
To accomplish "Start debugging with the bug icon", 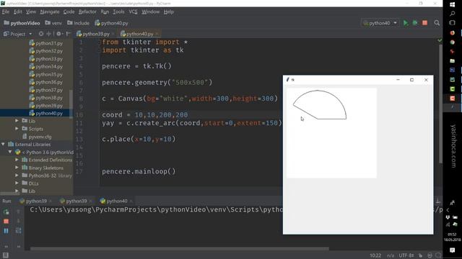I will tap(415, 23).
